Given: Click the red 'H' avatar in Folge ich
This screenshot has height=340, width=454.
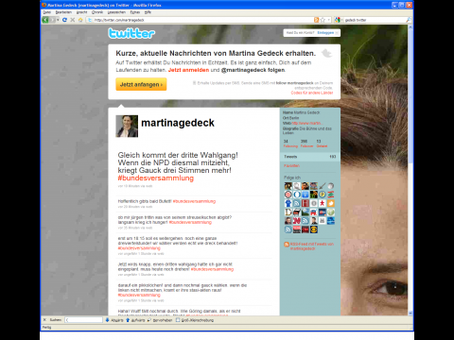Looking at the screenshot, I should coord(306,203).
